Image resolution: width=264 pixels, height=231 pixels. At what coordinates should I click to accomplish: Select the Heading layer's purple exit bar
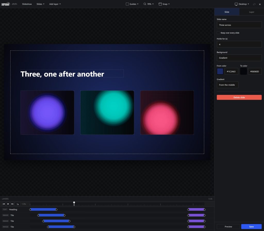click(x=196, y=210)
